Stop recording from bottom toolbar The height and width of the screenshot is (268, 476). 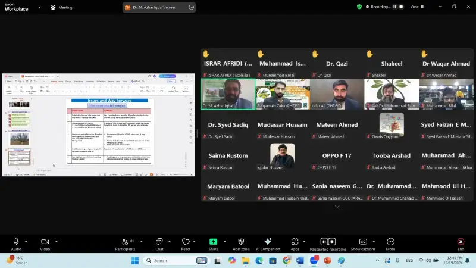[x=332, y=242]
